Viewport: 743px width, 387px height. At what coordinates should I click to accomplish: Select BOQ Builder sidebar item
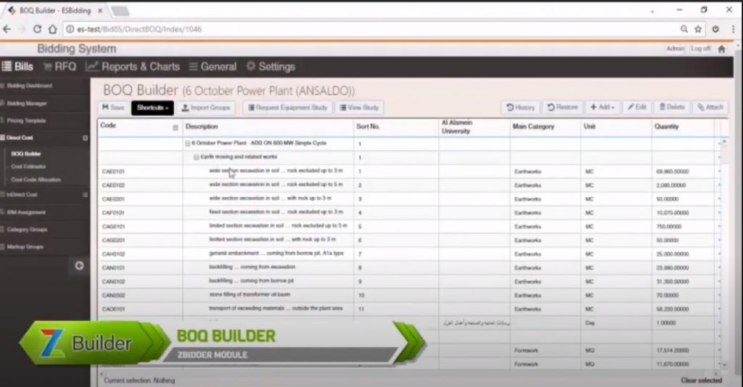click(x=25, y=154)
